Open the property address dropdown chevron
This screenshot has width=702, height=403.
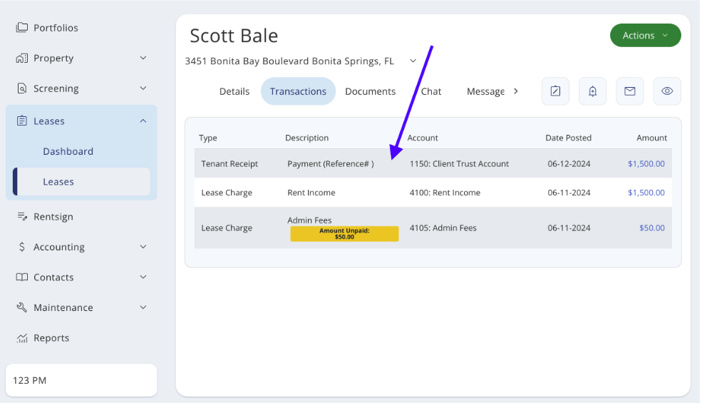click(413, 61)
